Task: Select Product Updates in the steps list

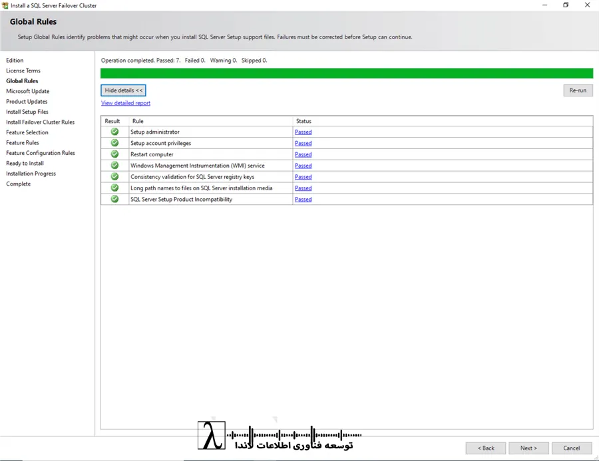Action: pos(27,102)
